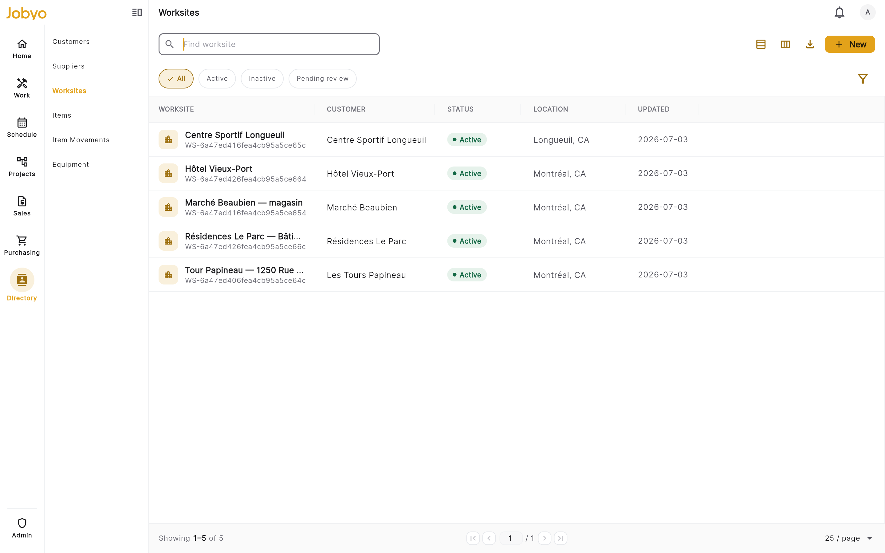Click the Showing 1–5 of 5 text
The image size is (885, 553).
click(x=191, y=538)
